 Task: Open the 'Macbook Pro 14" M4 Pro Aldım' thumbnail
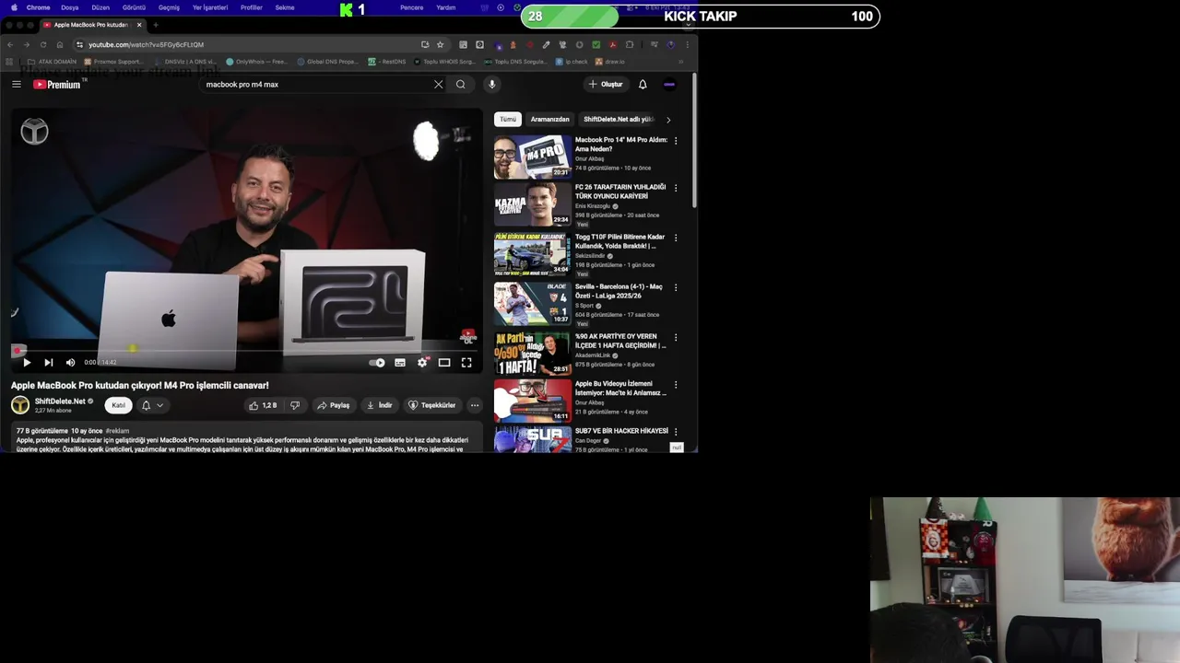coord(532,157)
